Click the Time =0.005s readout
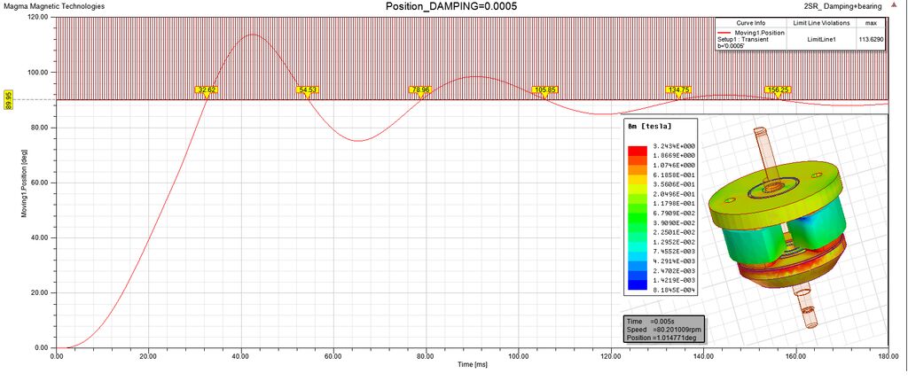The height and width of the screenshot is (381, 908). [650, 321]
